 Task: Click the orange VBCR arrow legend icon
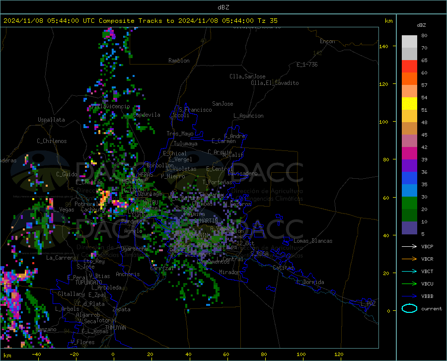(409, 259)
